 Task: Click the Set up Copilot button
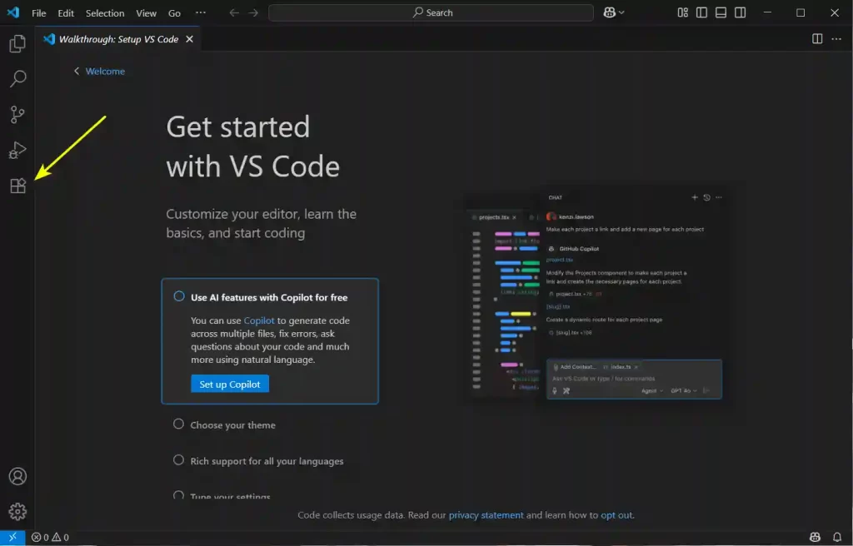229,385
